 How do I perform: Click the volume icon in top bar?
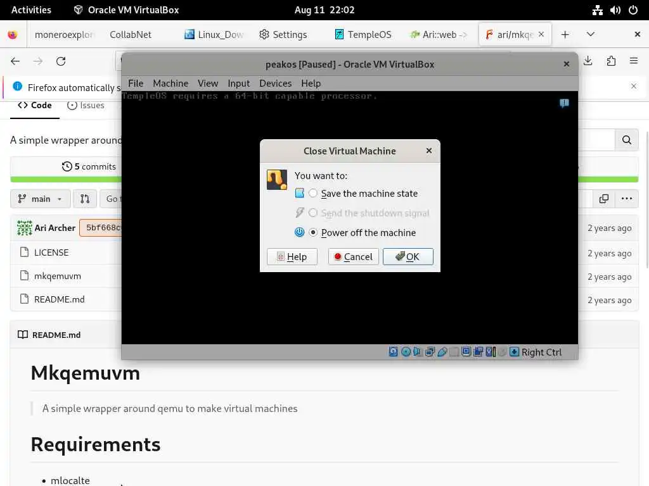coord(615,10)
